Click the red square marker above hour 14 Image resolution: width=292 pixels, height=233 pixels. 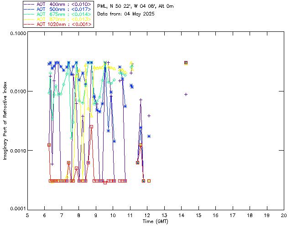pyautogui.click(x=186, y=63)
